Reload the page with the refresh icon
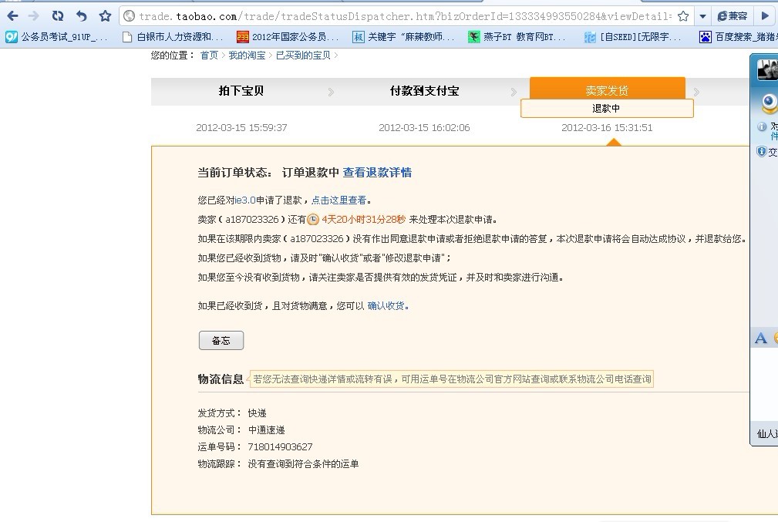The width and height of the screenshot is (778, 522). [58, 16]
